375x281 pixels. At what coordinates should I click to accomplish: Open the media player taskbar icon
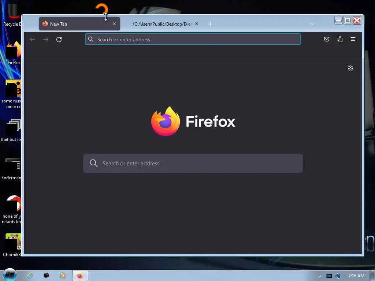(x=63, y=276)
